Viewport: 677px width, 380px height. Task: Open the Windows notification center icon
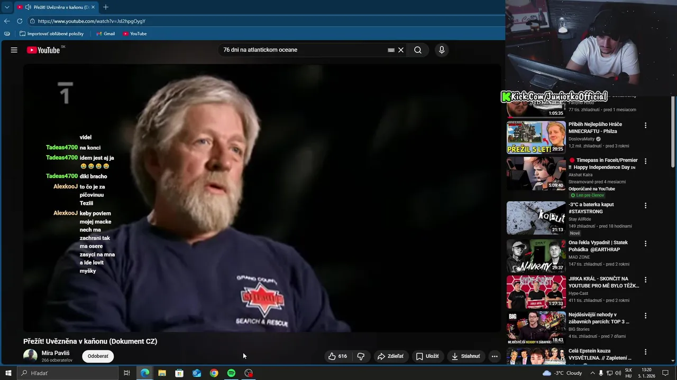(665, 373)
